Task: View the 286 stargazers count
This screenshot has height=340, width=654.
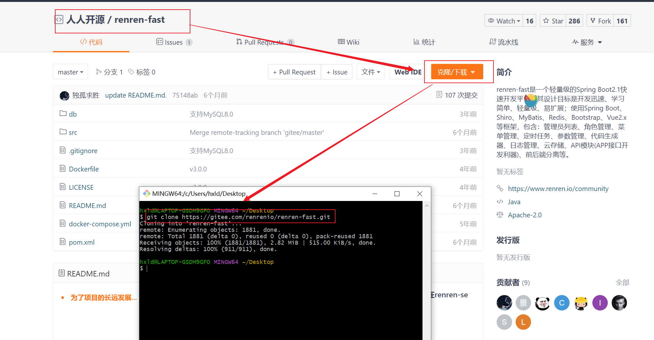Action: [574, 21]
